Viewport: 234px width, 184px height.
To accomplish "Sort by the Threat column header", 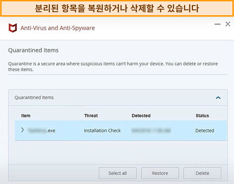I will coord(91,116).
